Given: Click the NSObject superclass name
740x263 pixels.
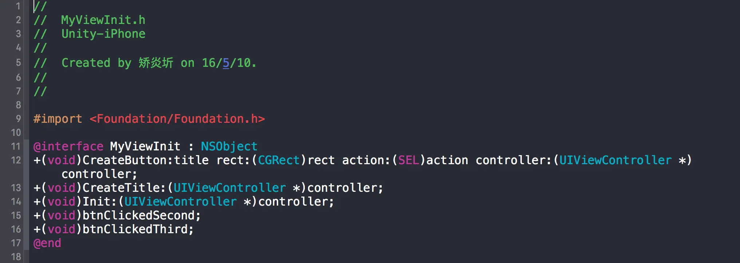Looking at the screenshot, I should (x=229, y=146).
